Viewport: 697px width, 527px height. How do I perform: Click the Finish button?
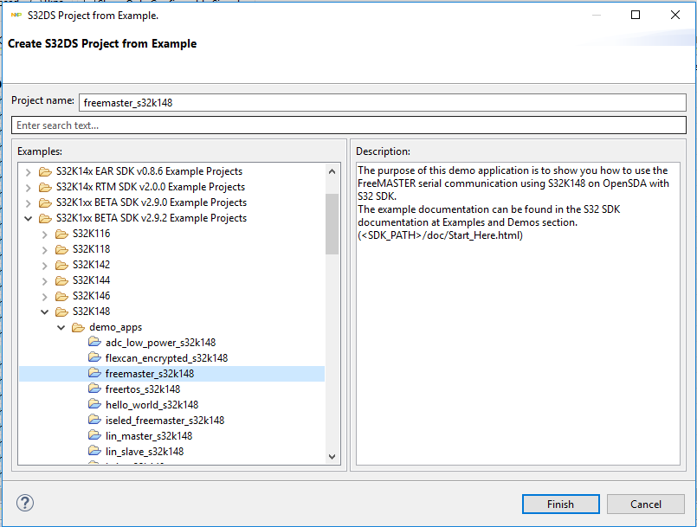pos(560,504)
